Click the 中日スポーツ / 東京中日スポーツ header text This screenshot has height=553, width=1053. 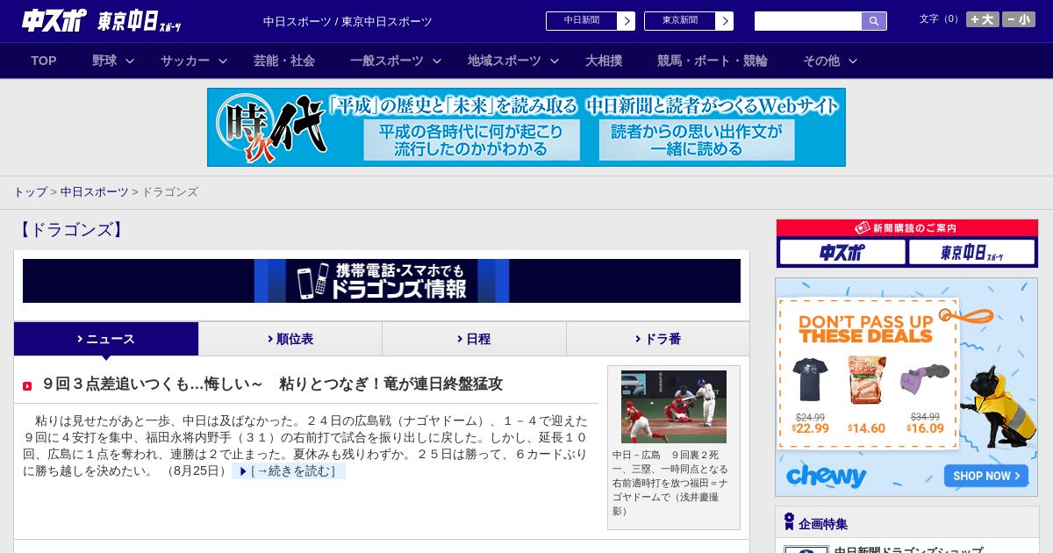pos(347,21)
